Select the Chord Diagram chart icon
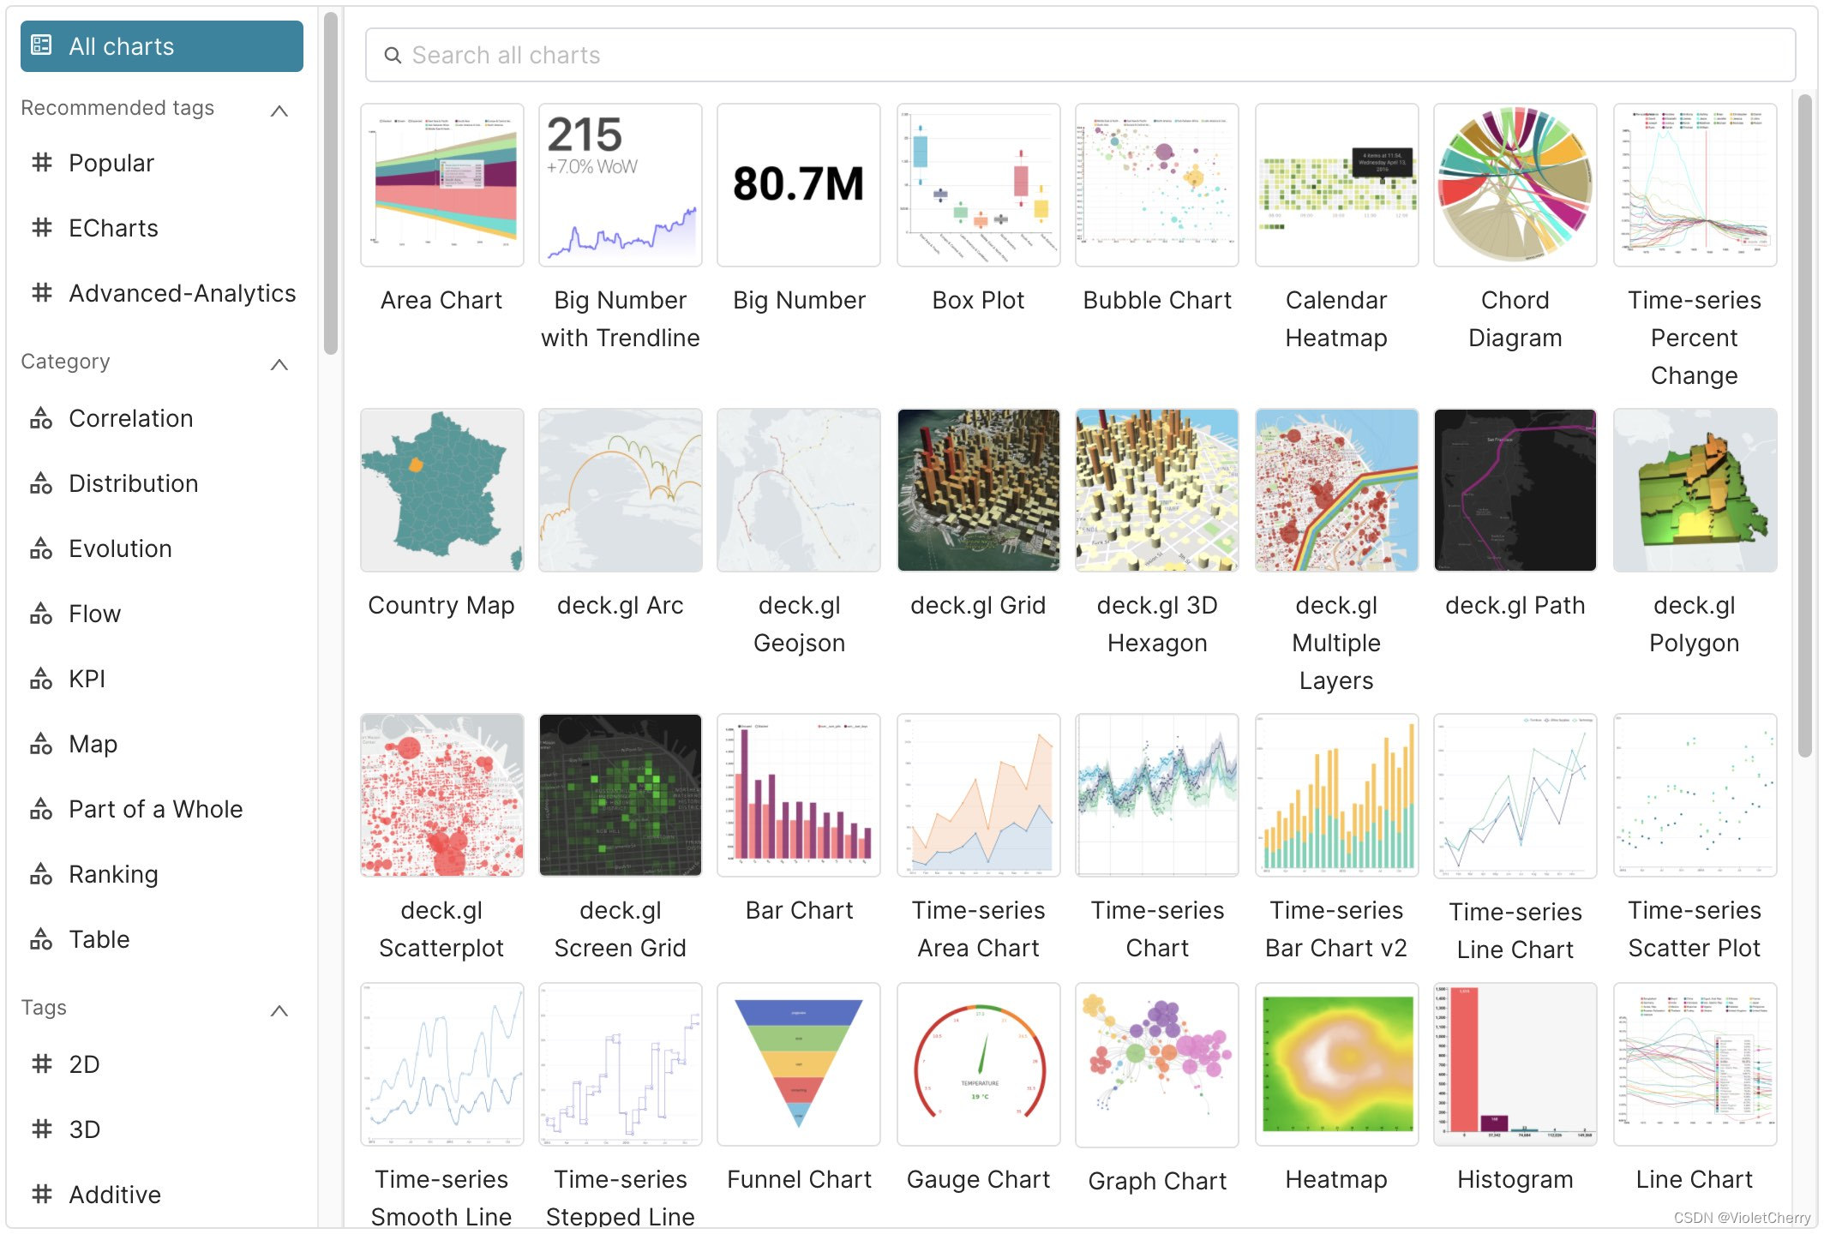 tap(1515, 186)
